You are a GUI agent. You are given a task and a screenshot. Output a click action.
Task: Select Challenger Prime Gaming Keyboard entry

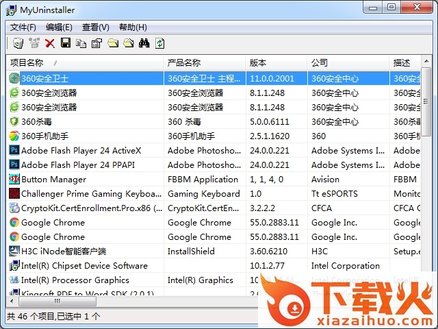[91, 193]
